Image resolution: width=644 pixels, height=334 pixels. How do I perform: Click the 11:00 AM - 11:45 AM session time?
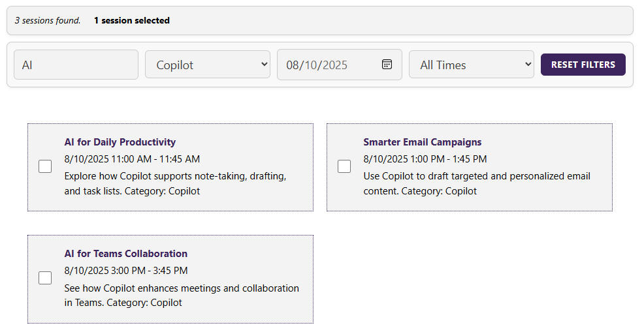[x=132, y=159]
